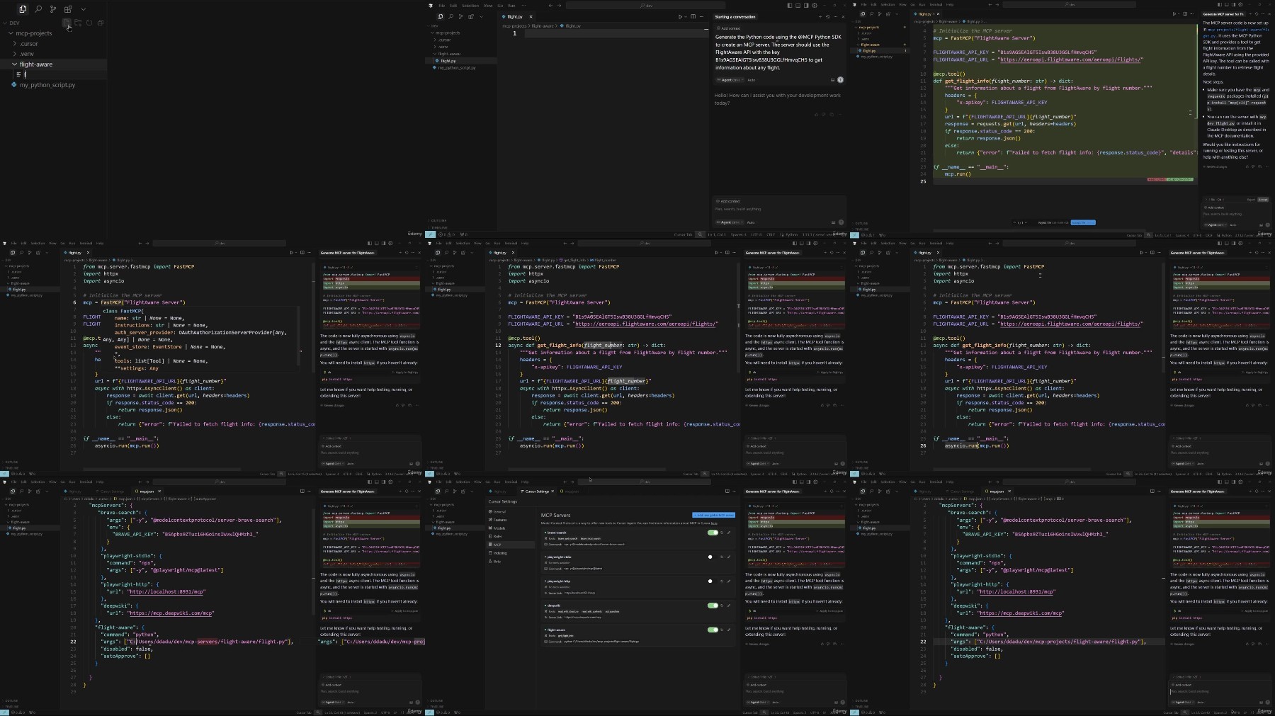Enable the playwright-stdio MCP server toggle
This screenshot has width=1275, height=716.
tap(710, 557)
